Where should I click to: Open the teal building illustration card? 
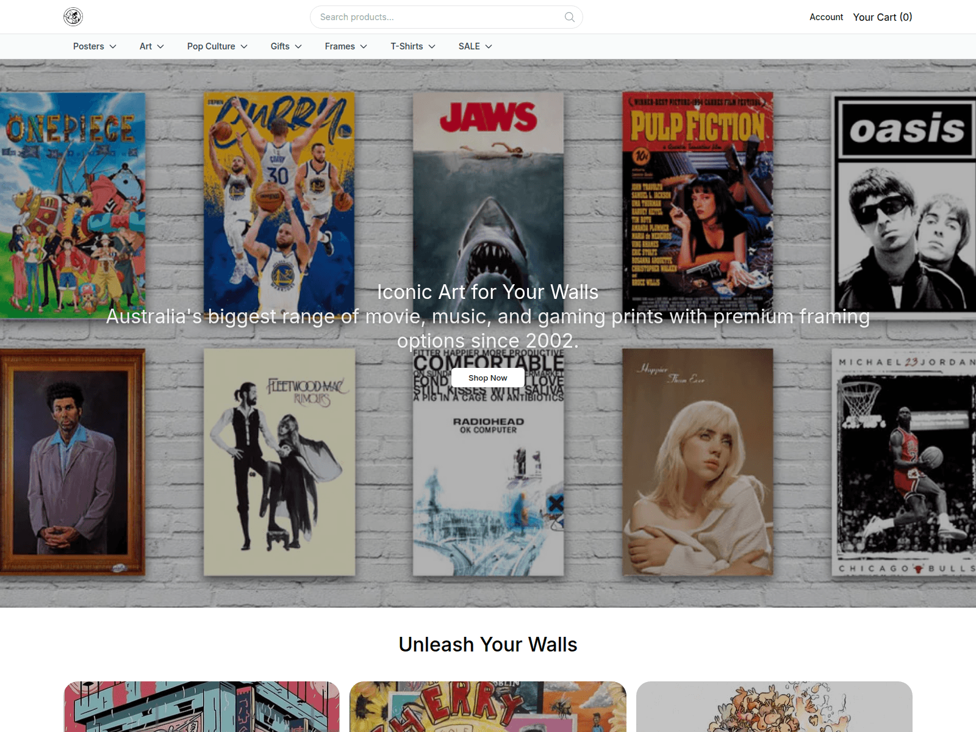(202, 706)
